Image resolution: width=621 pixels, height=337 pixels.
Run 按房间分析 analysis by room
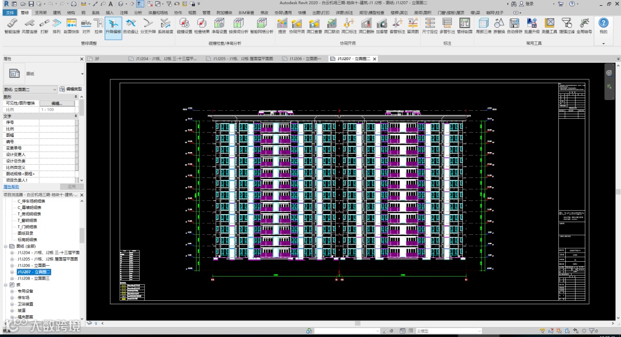[239, 26]
